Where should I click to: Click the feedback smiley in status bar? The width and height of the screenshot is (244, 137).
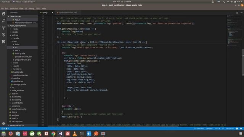(x=237, y=129)
